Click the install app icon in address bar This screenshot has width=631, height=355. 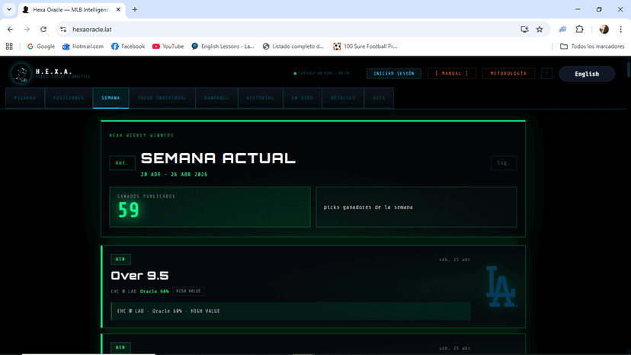point(524,30)
